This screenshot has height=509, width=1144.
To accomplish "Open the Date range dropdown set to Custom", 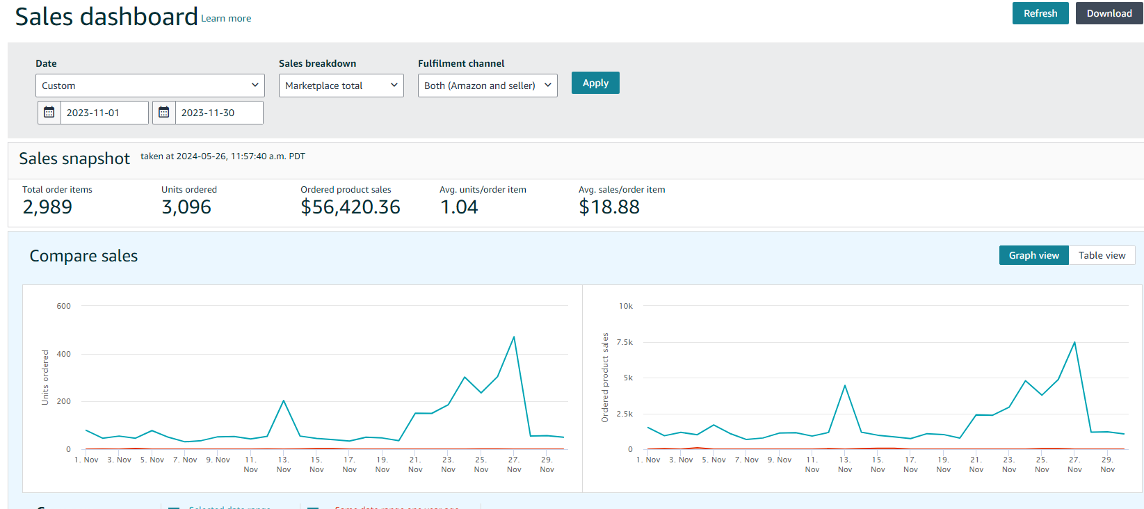I will click(150, 86).
